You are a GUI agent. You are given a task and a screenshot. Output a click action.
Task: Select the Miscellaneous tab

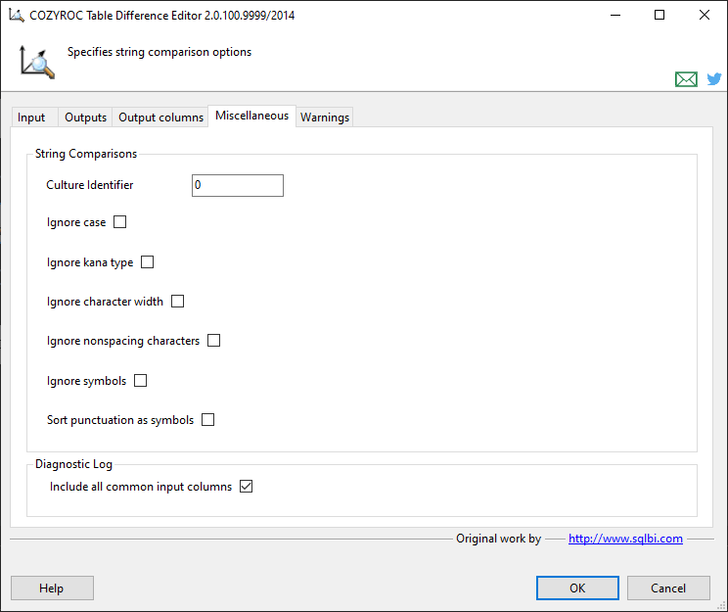pos(252,116)
